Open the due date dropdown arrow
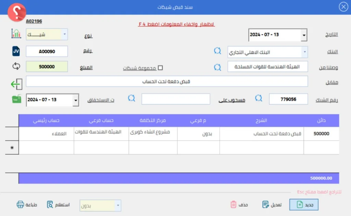Image resolution: width=351 pixels, height=216 pixels. pyautogui.click(x=75, y=100)
